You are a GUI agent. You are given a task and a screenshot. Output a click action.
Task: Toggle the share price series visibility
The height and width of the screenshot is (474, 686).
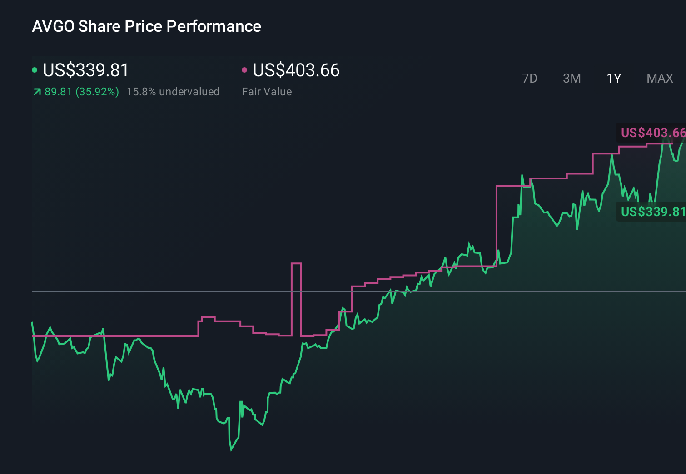(x=85, y=70)
